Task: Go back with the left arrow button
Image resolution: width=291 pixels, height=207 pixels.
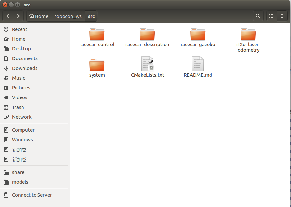Action: click(x=8, y=16)
